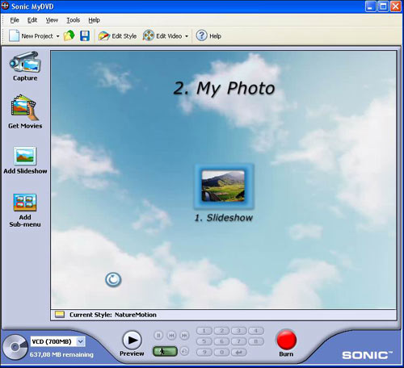Click the yellow Current Style icon

click(60, 315)
